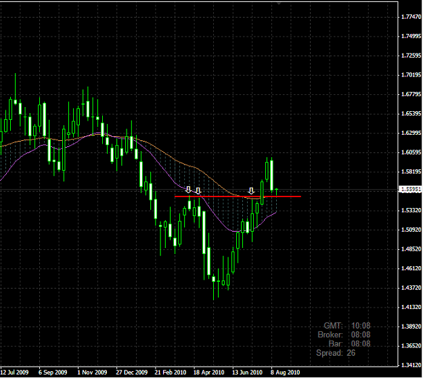Click the last small candle at current price
Viewport: 423px width, 378px height.
coord(277,190)
